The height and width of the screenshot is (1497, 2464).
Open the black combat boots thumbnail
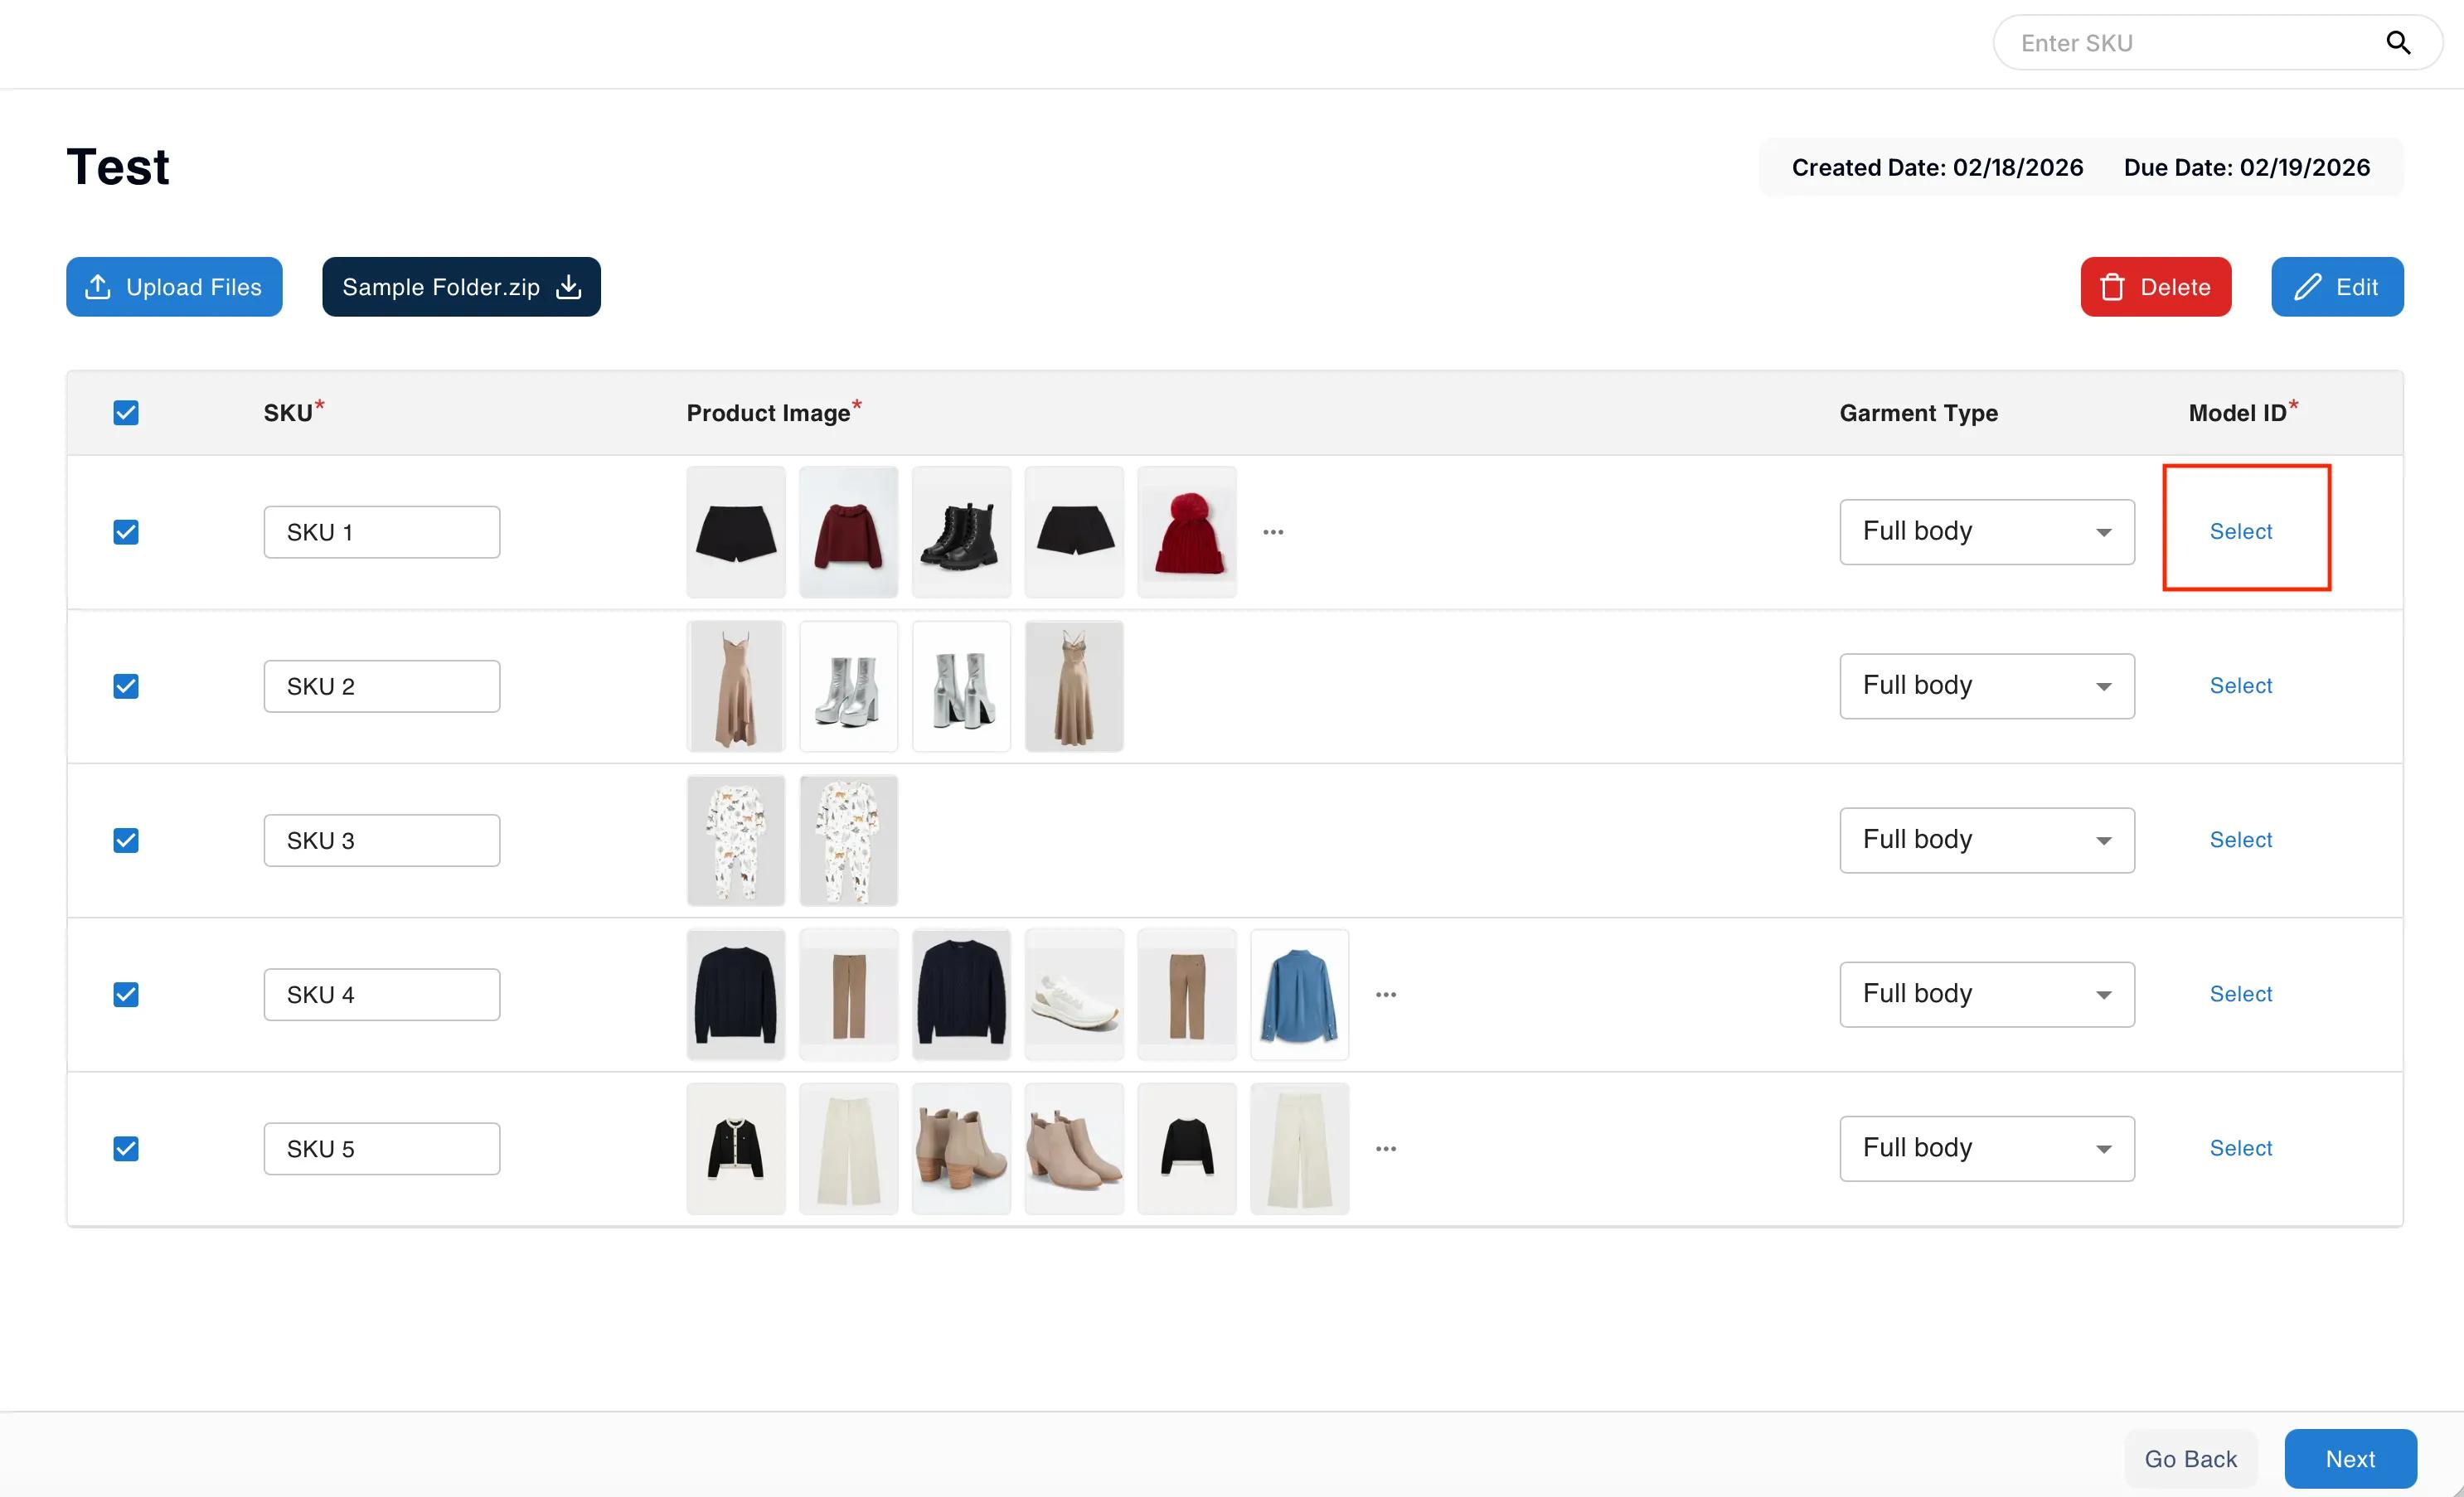(961, 532)
